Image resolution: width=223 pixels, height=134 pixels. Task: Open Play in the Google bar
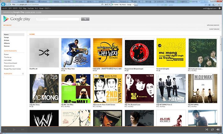(x=25, y=8)
